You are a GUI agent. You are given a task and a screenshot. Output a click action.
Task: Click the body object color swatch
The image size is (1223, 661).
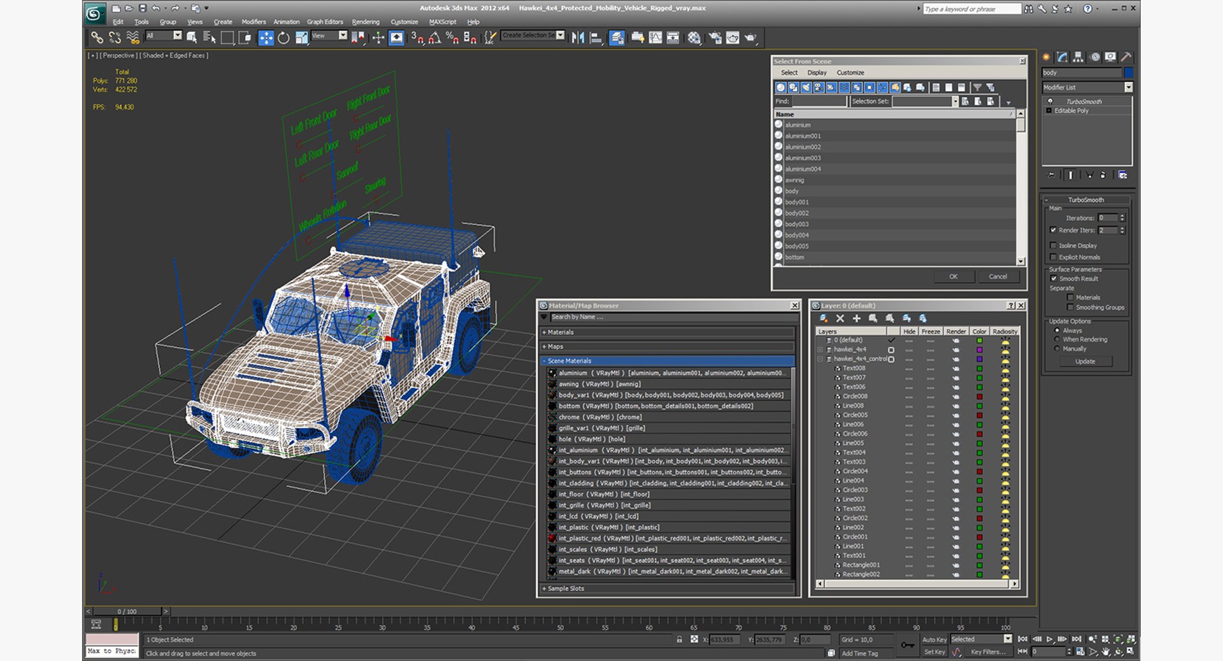1128,73
